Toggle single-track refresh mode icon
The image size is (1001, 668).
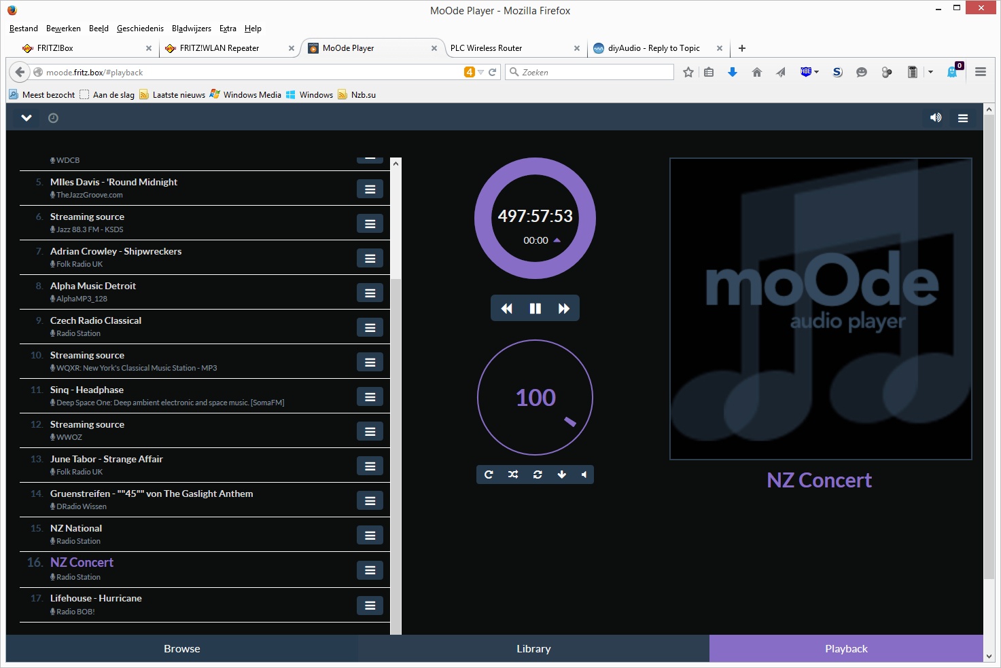click(x=538, y=475)
